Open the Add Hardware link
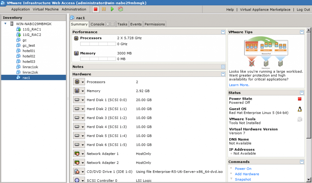Screen dimensions: 312x183 [x=247, y=174]
